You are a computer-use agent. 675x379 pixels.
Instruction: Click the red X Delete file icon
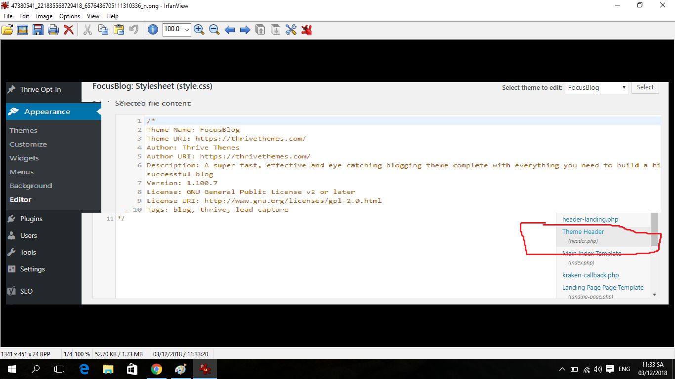pyautogui.click(x=69, y=30)
